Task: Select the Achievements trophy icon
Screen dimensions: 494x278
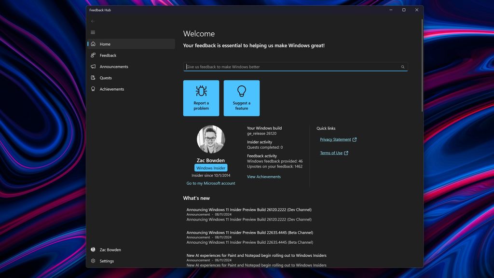Action: pos(93,89)
